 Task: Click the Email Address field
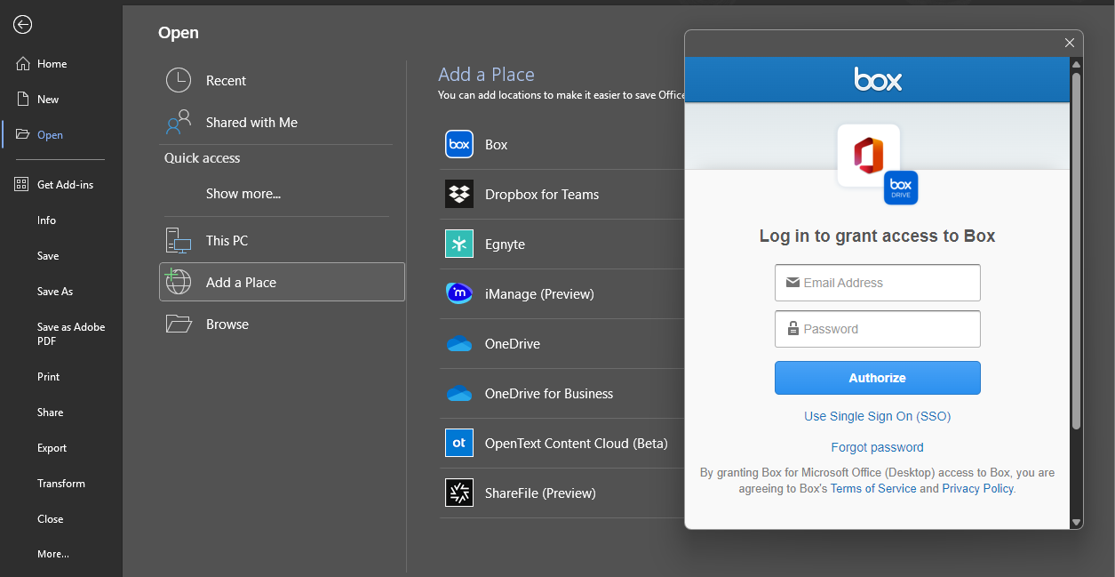tap(877, 283)
